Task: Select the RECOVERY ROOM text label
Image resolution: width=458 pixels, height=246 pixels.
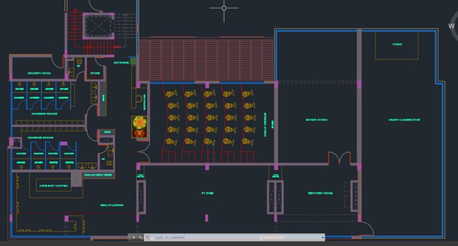Action: tap(320, 193)
